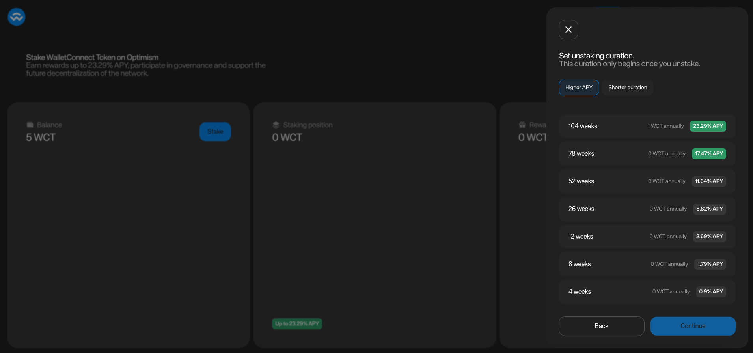Image resolution: width=753 pixels, height=353 pixels.
Task: Choose the 52 weeks option
Action: [647, 181]
